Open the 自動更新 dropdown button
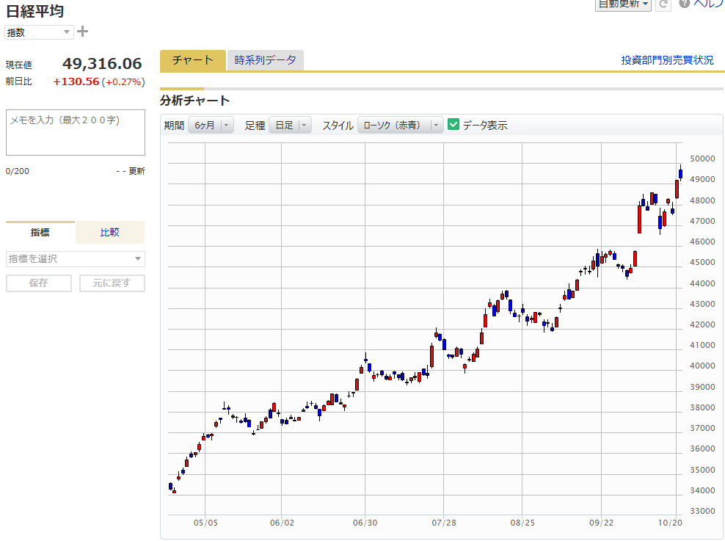 tap(623, 4)
